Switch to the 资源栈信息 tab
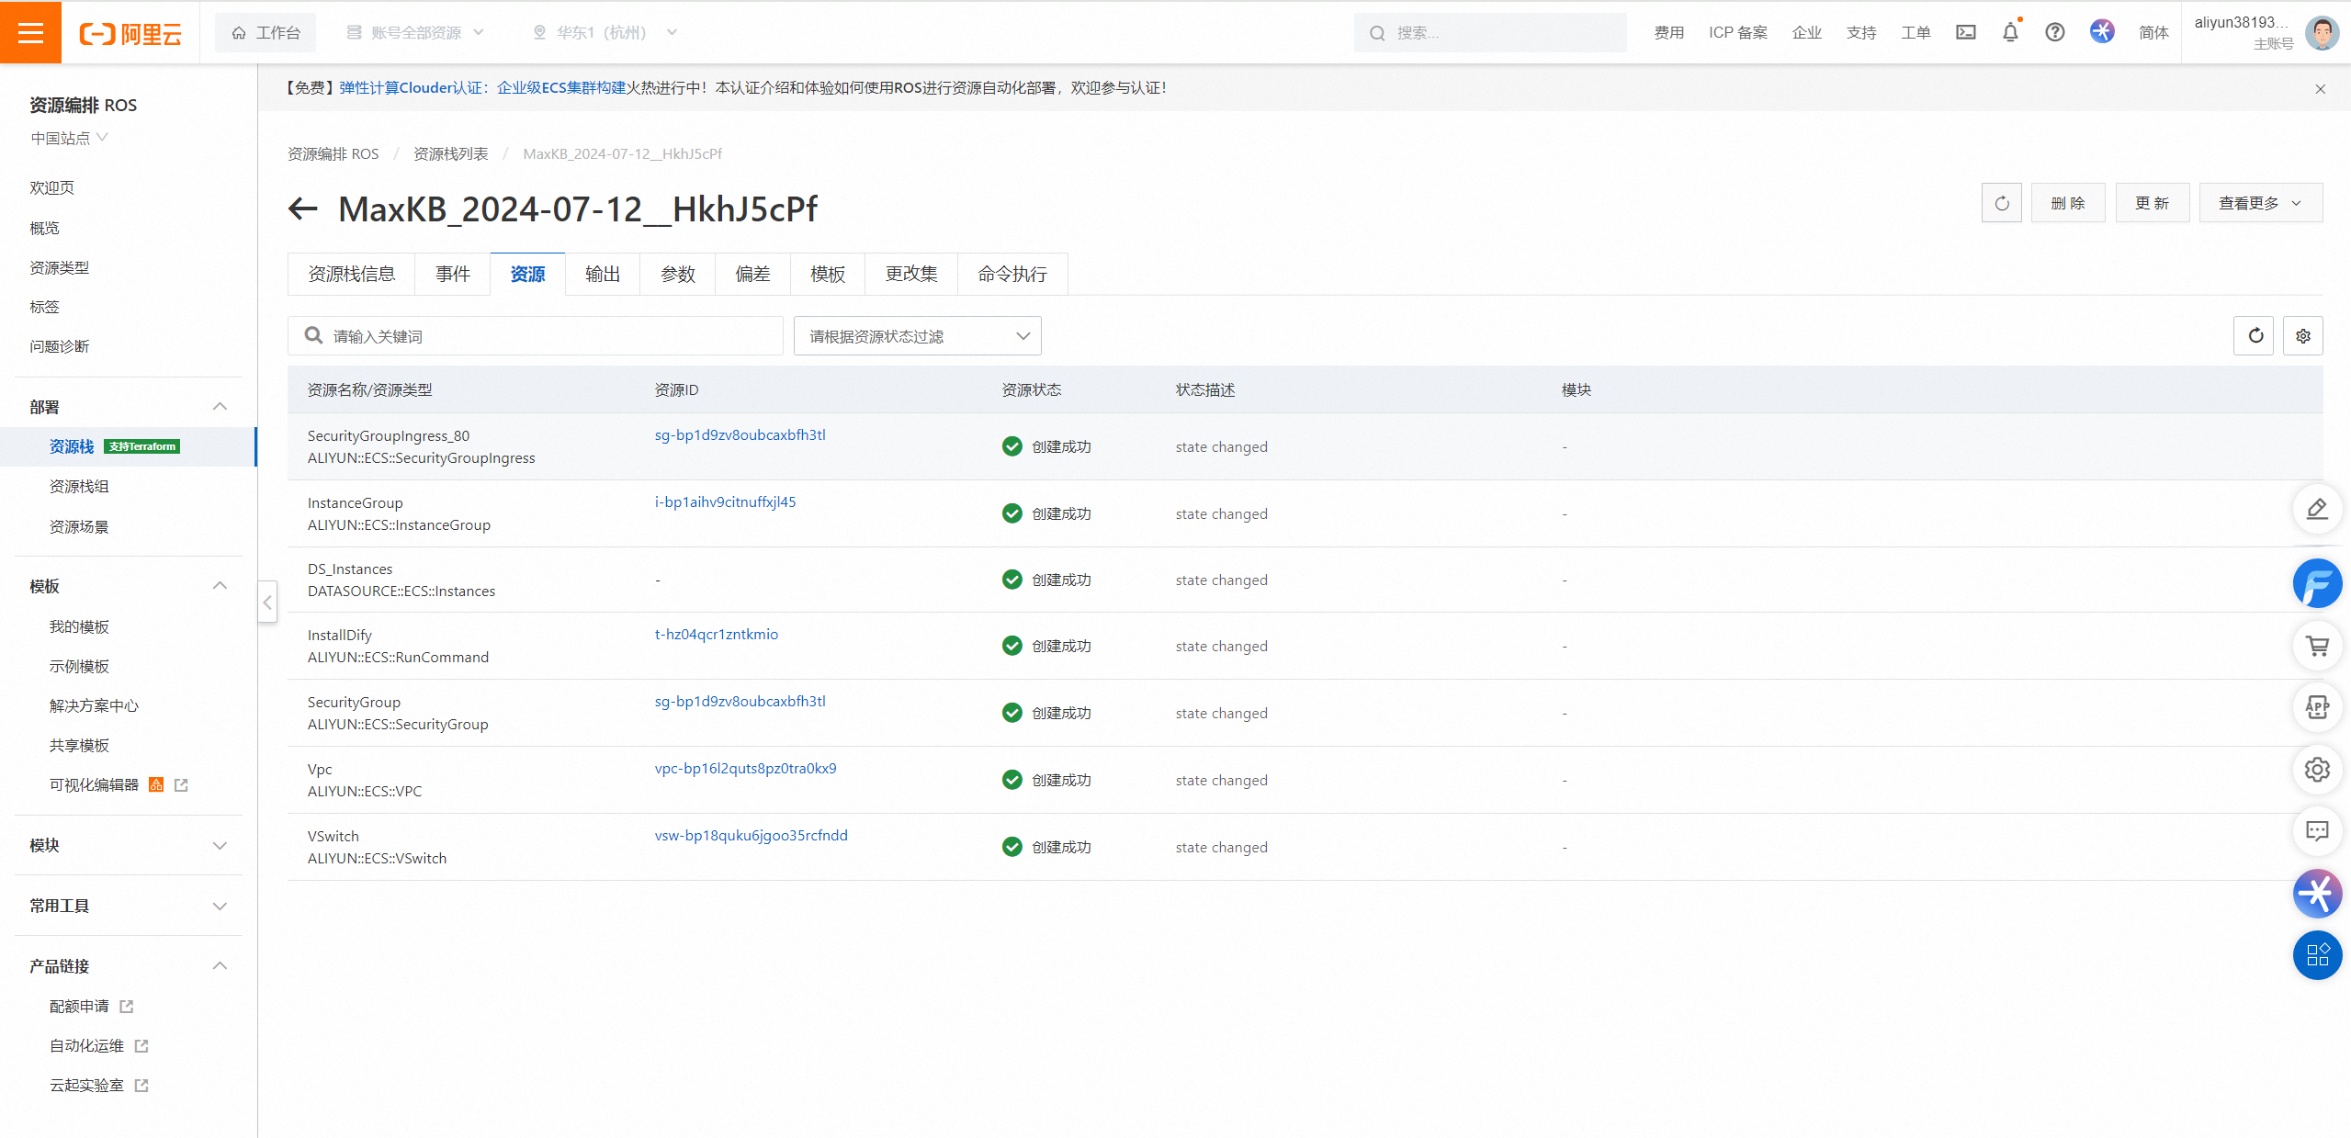 coord(351,274)
